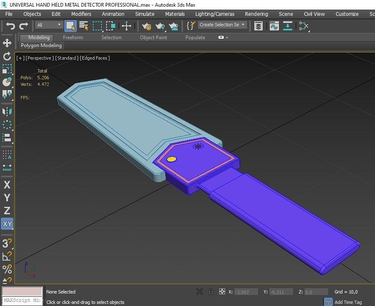Image resolution: width=375 pixels, height=306 pixels.
Task: Select the Scale tool in left toolbar
Action: (x=7, y=69)
